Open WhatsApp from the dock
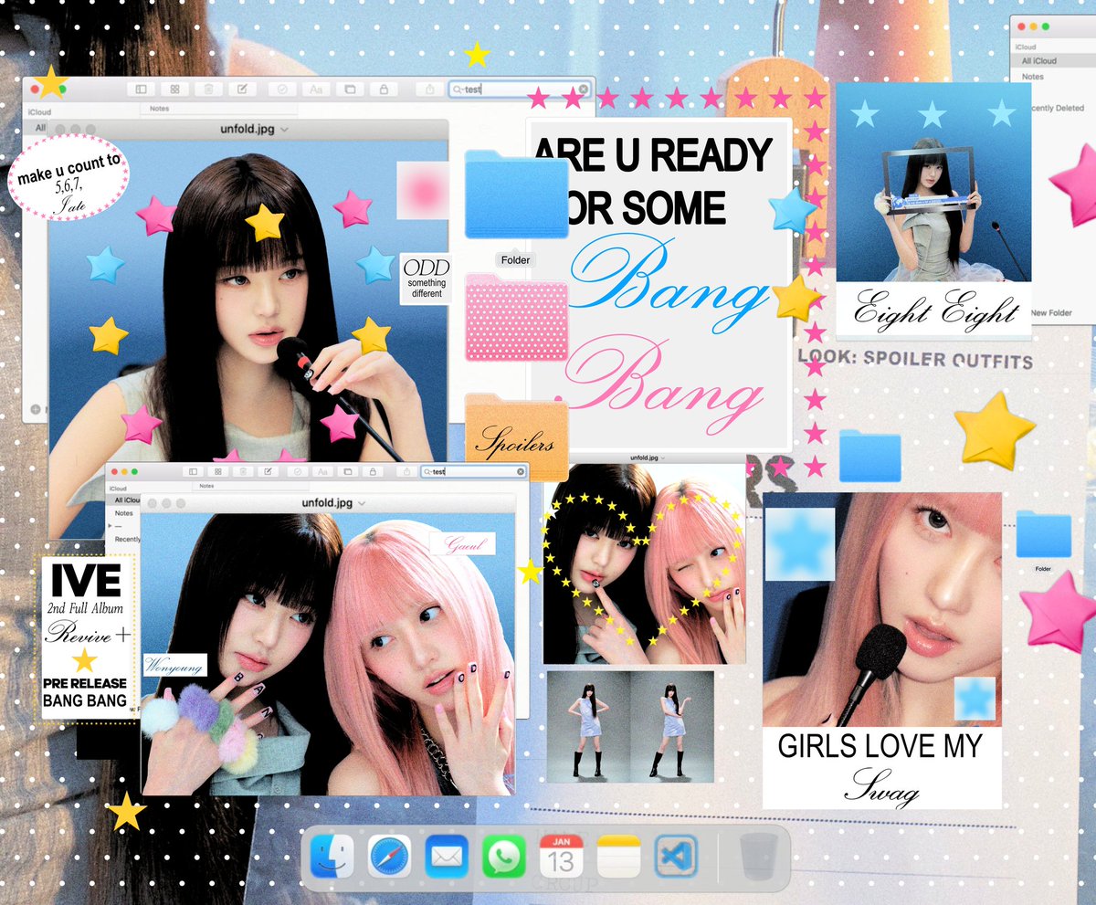 [x=504, y=858]
